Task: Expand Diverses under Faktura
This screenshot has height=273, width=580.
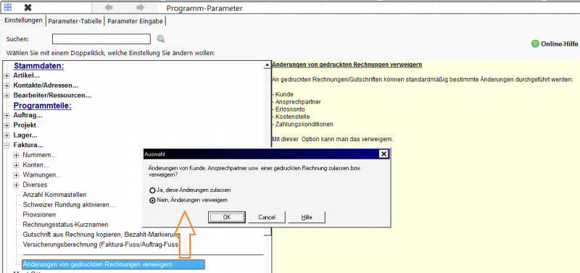Action: [x=16, y=185]
